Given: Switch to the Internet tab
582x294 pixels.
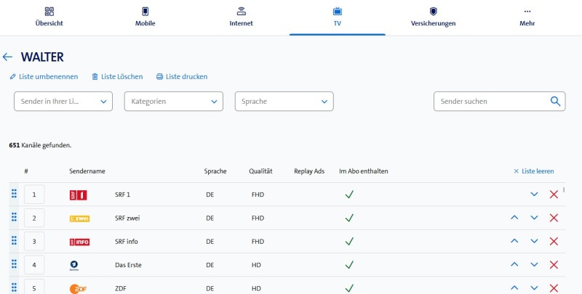Looking at the screenshot, I should tap(241, 17).
